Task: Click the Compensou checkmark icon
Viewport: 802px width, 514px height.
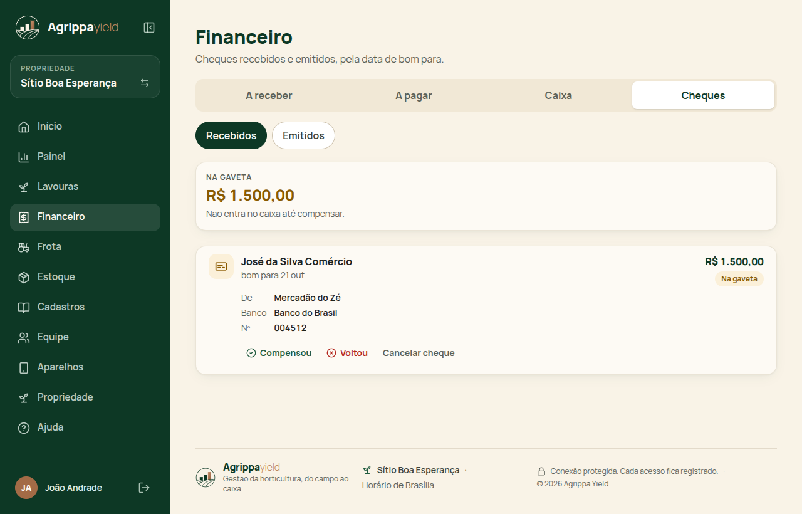Action: click(251, 353)
